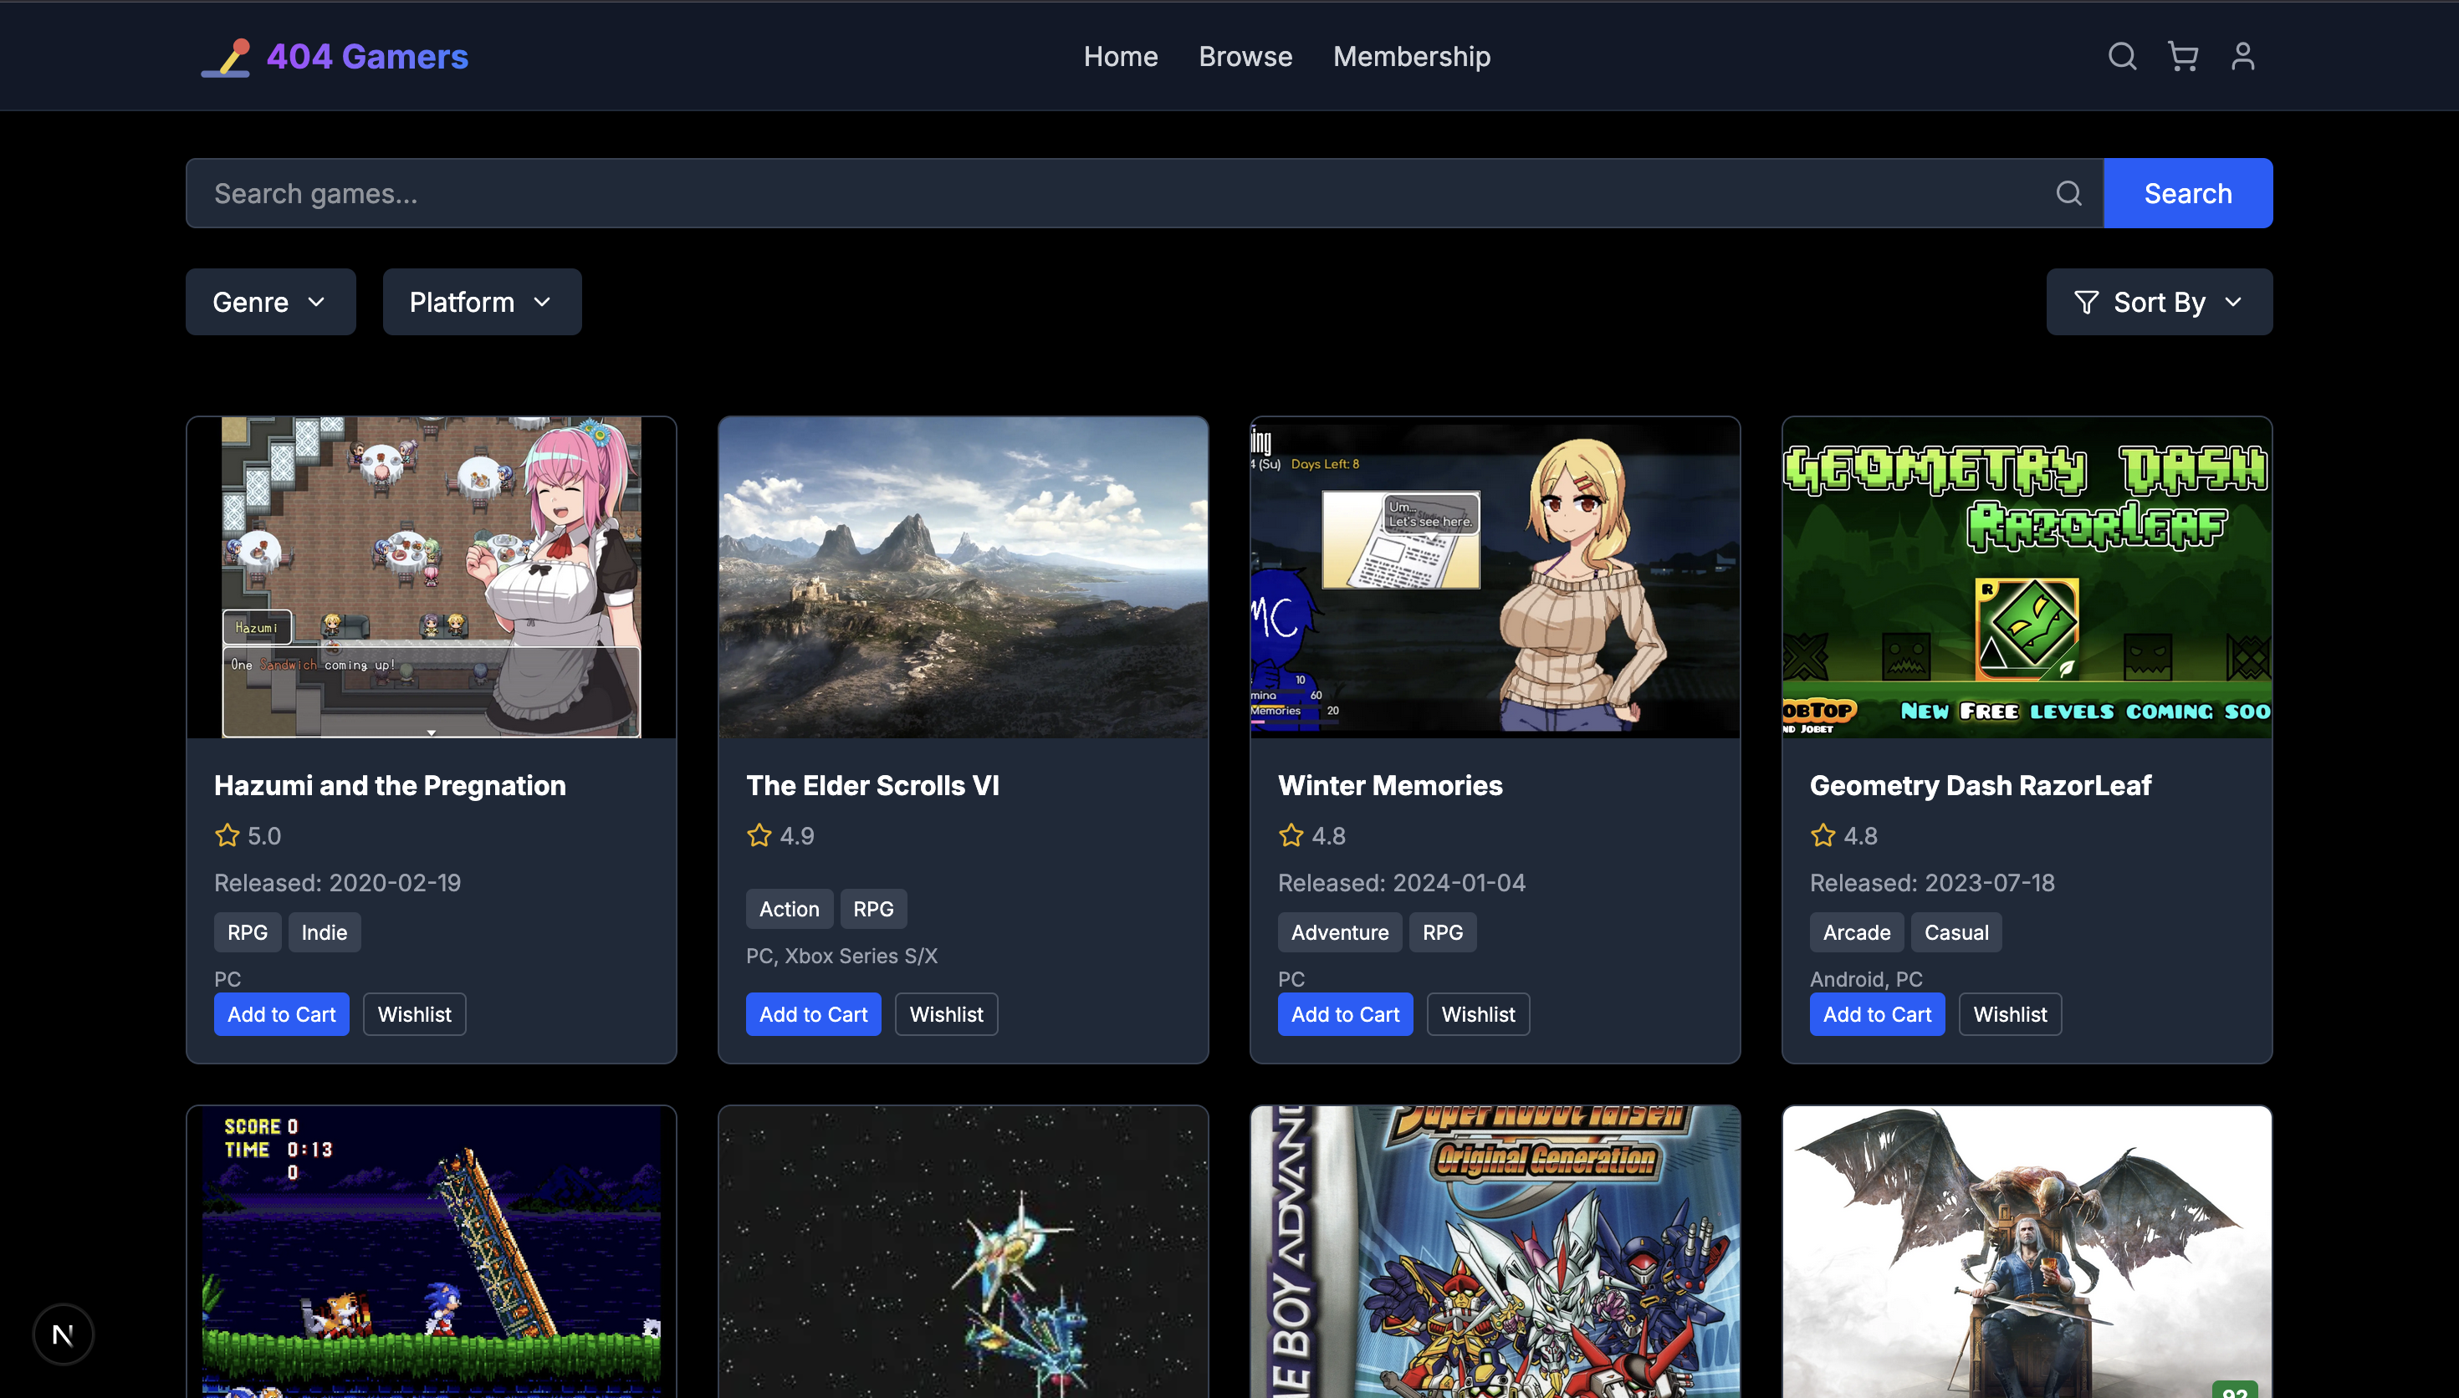Viewport: 2459px width, 1398px height.
Task: Go to the Home nav link
Action: point(1121,57)
